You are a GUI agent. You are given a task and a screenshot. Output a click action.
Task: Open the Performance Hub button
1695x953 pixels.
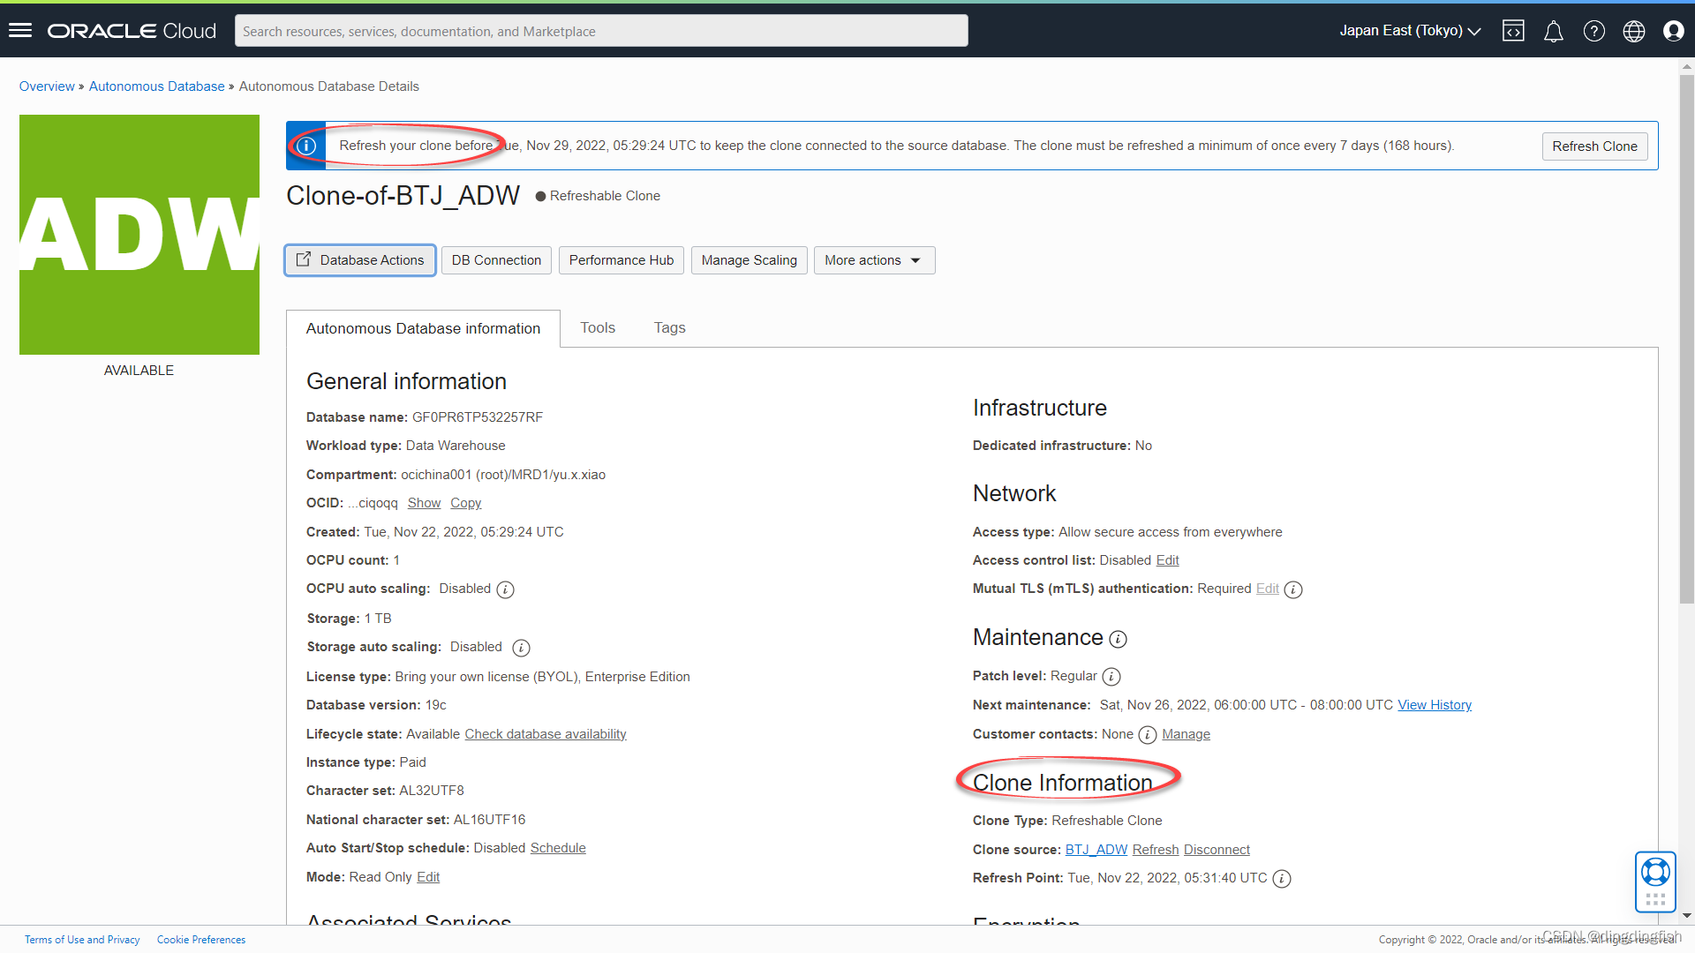621,260
